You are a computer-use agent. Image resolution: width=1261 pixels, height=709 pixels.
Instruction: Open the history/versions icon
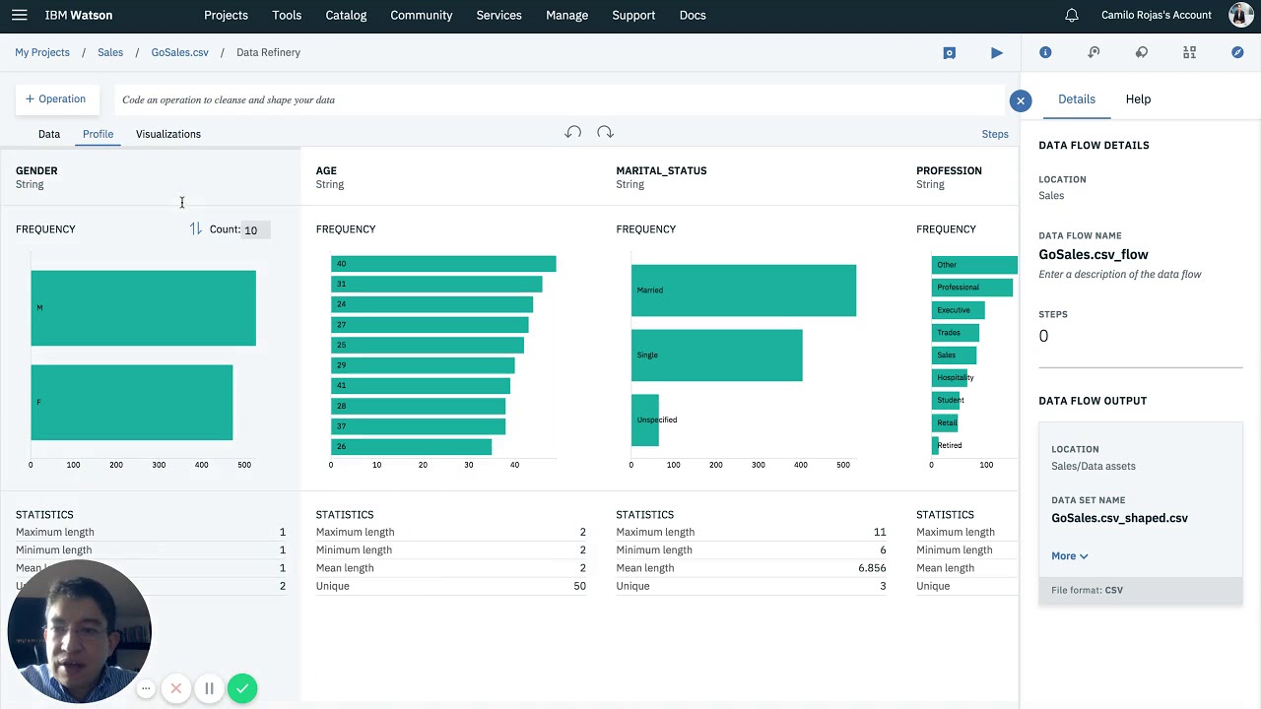1094,52
